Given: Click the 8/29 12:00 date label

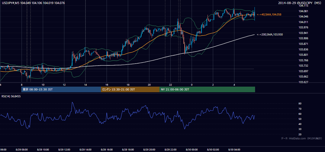Looking at the screenshot, I should [x=64, y=150].
